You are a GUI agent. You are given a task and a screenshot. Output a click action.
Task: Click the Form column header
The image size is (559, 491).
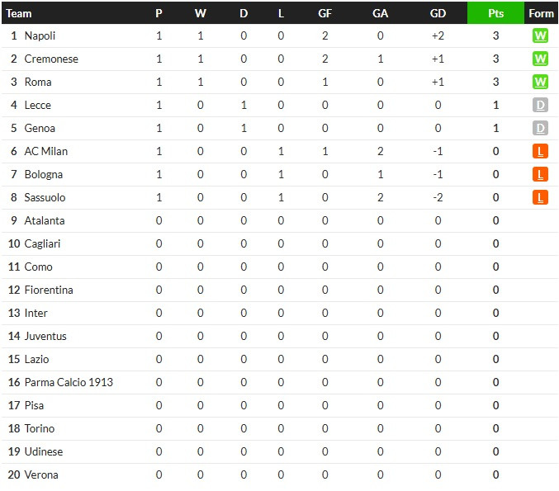coord(541,13)
